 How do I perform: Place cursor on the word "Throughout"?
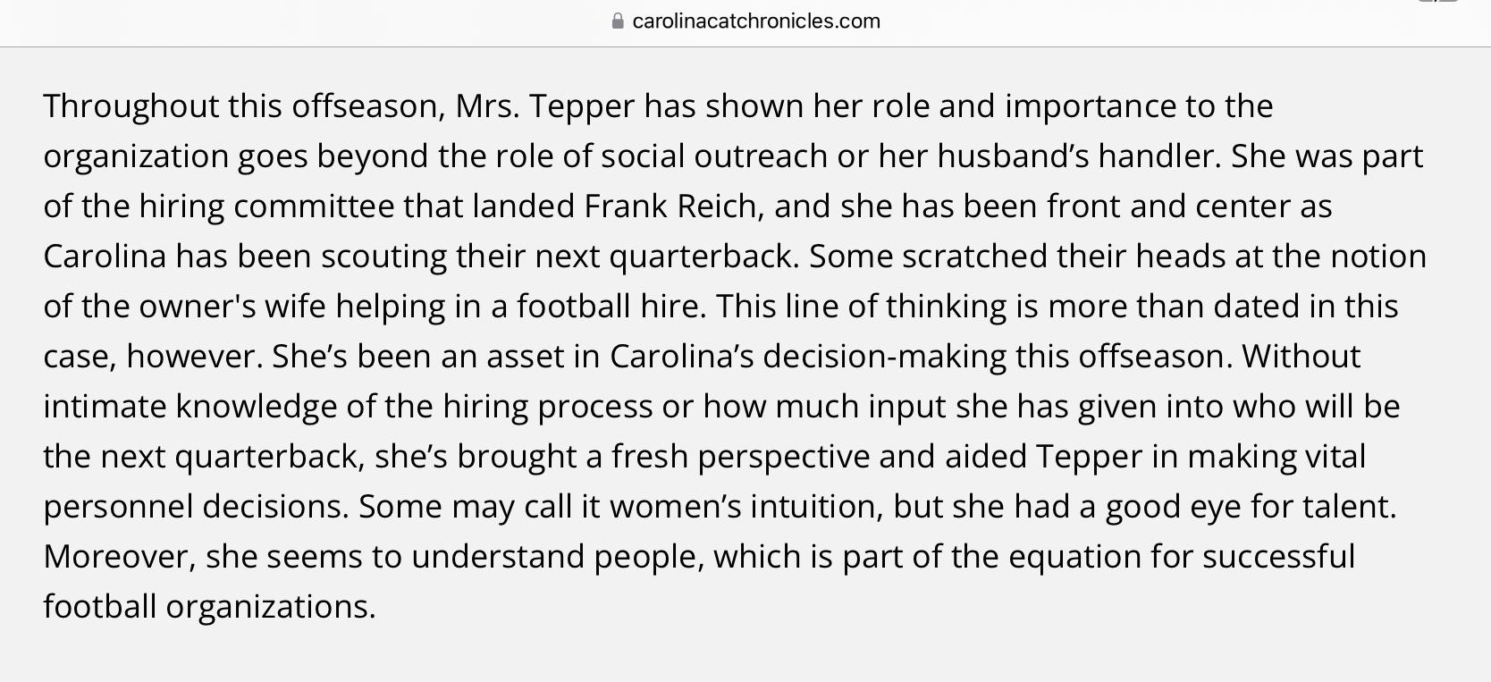131,105
